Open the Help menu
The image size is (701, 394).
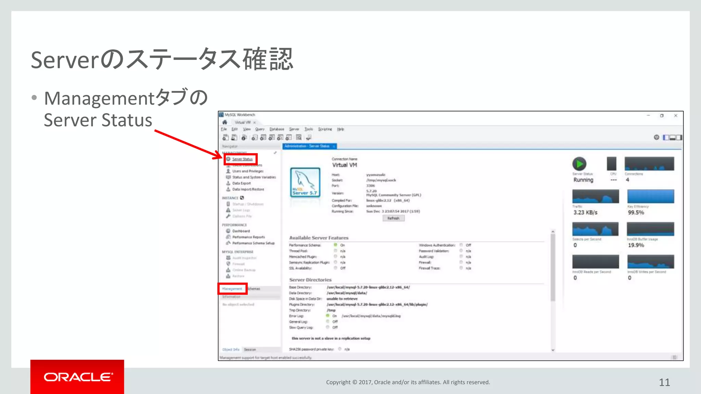(x=341, y=129)
